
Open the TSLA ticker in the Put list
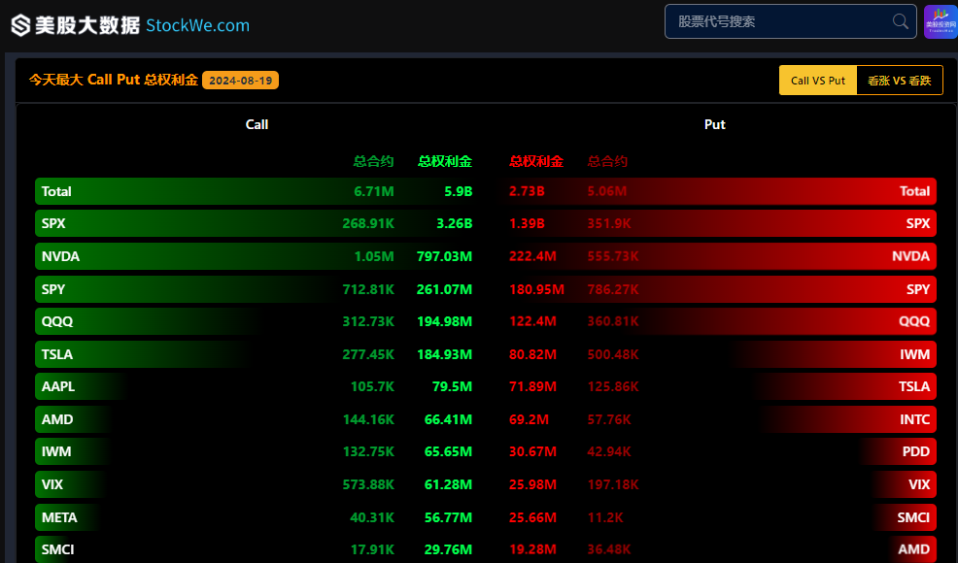click(914, 386)
